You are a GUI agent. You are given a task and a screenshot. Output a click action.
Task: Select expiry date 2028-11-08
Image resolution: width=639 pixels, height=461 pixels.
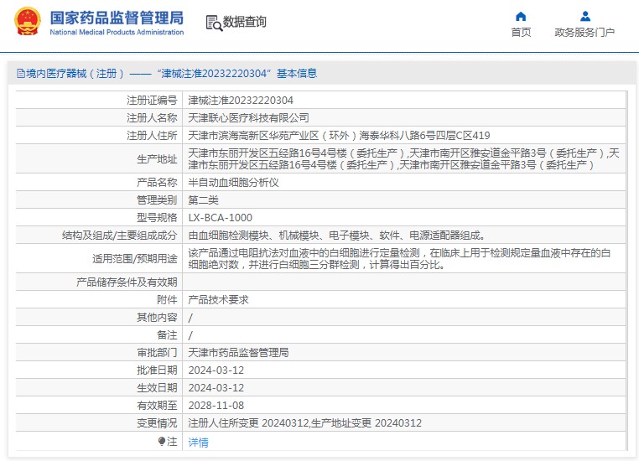pyautogui.click(x=216, y=405)
